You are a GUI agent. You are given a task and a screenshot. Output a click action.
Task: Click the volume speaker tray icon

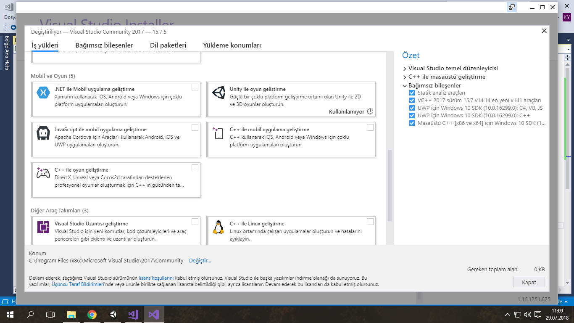tap(527, 314)
